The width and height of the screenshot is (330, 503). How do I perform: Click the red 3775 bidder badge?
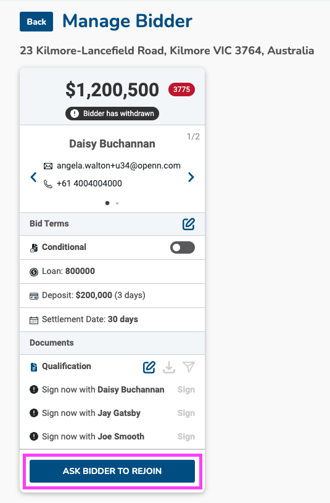[x=181, y=89]
